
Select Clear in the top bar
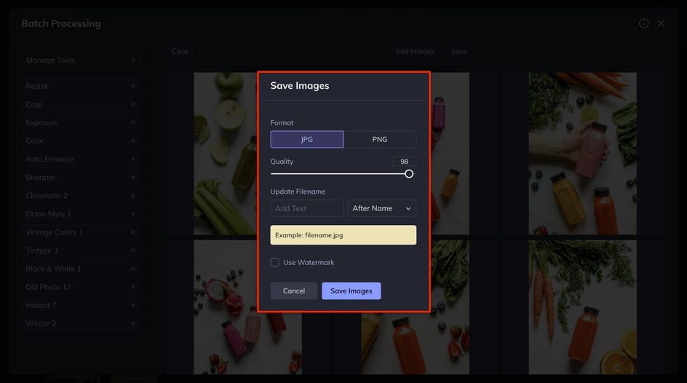[180, 51]
